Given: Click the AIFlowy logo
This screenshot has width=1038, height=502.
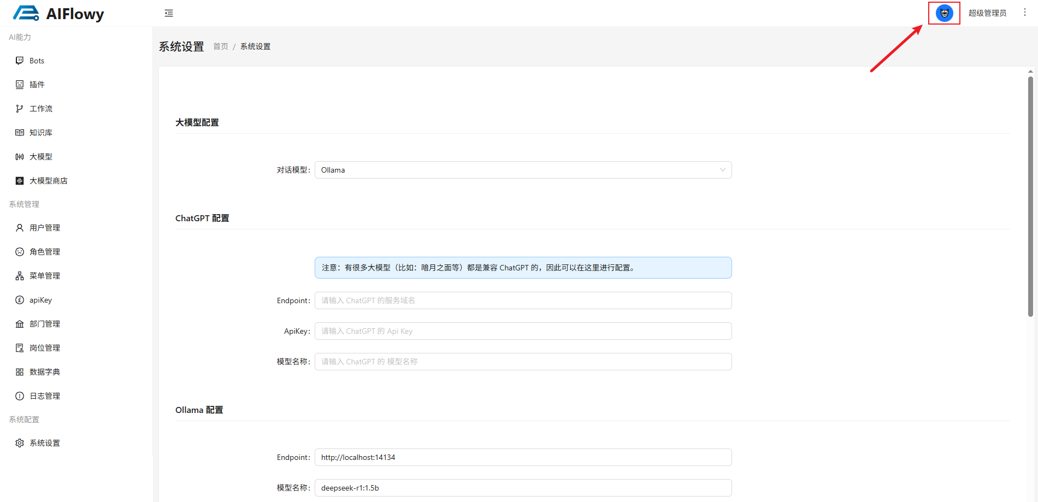Looking at the screenshot, I should pyautogui.click(x=58, y=13).
